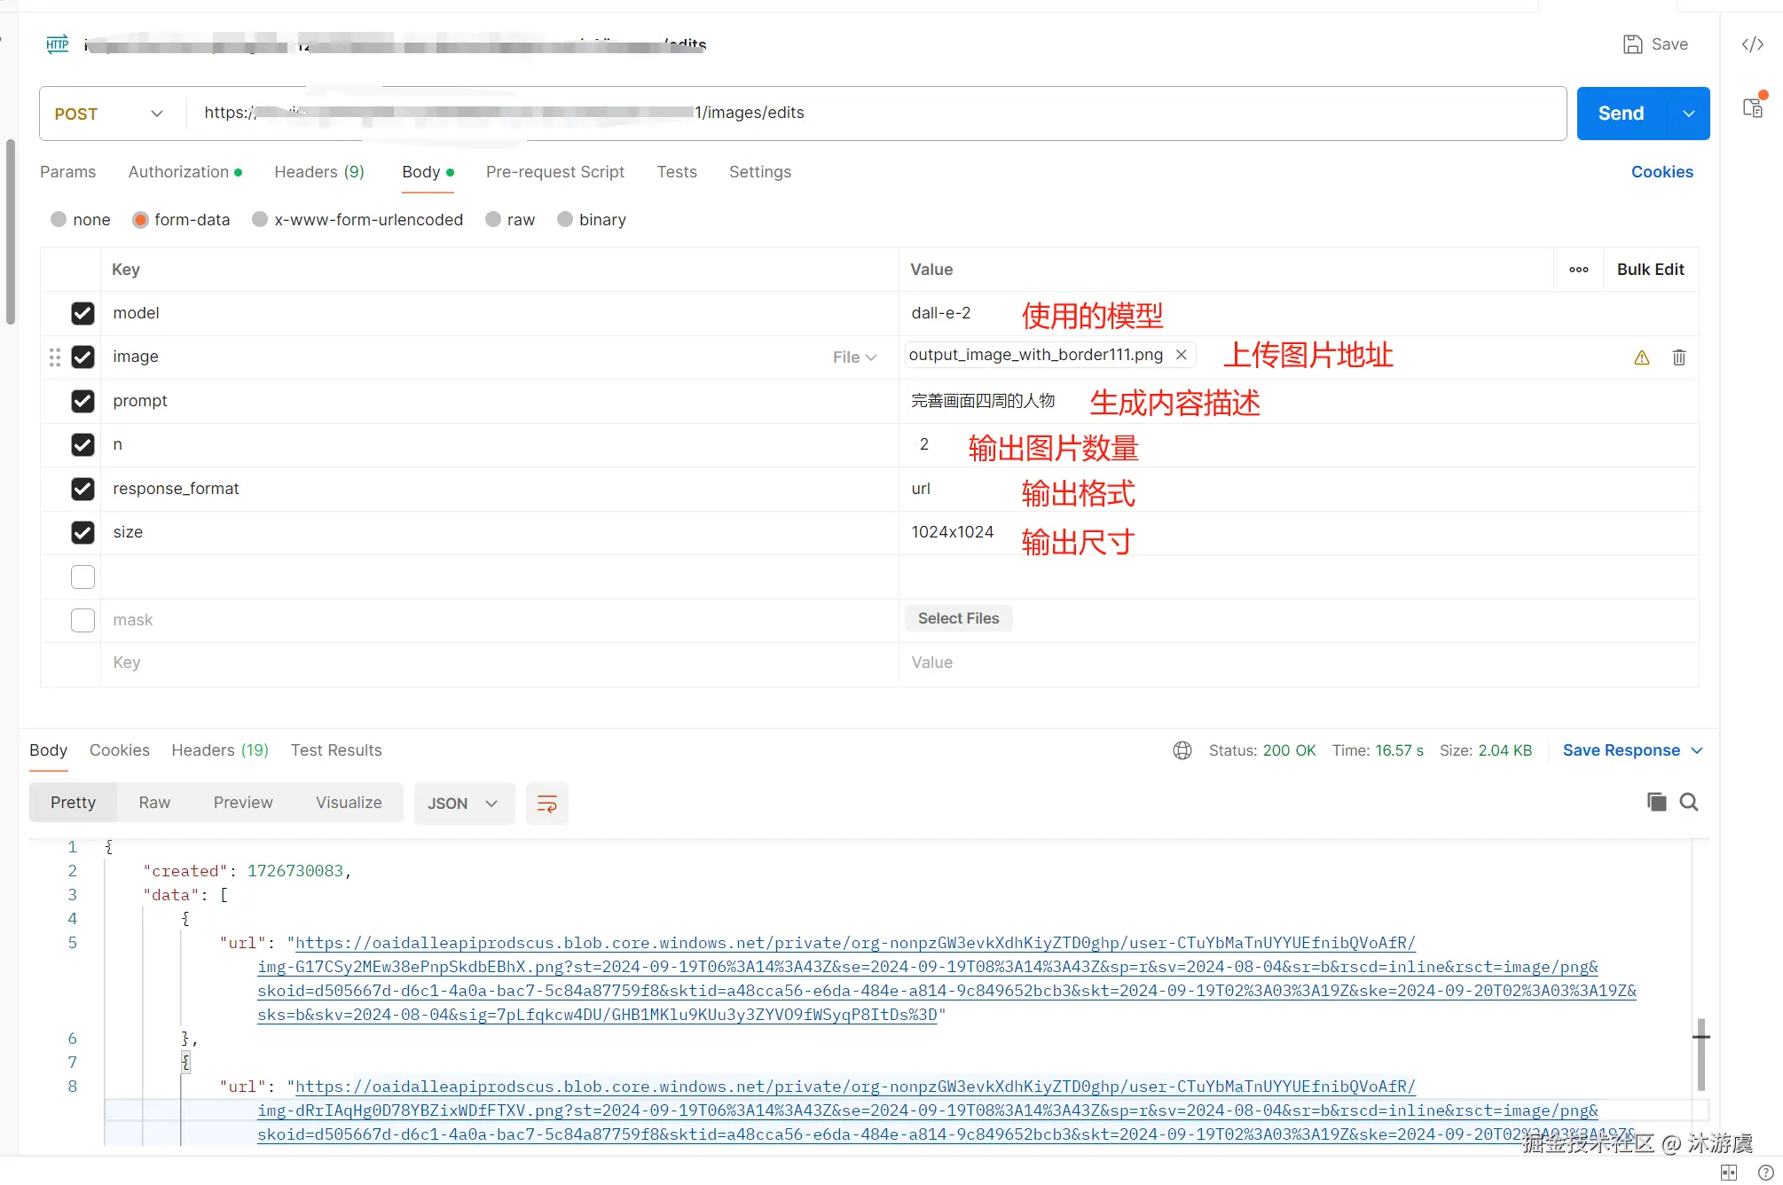Select the raw body type radio

coord(493,219)
